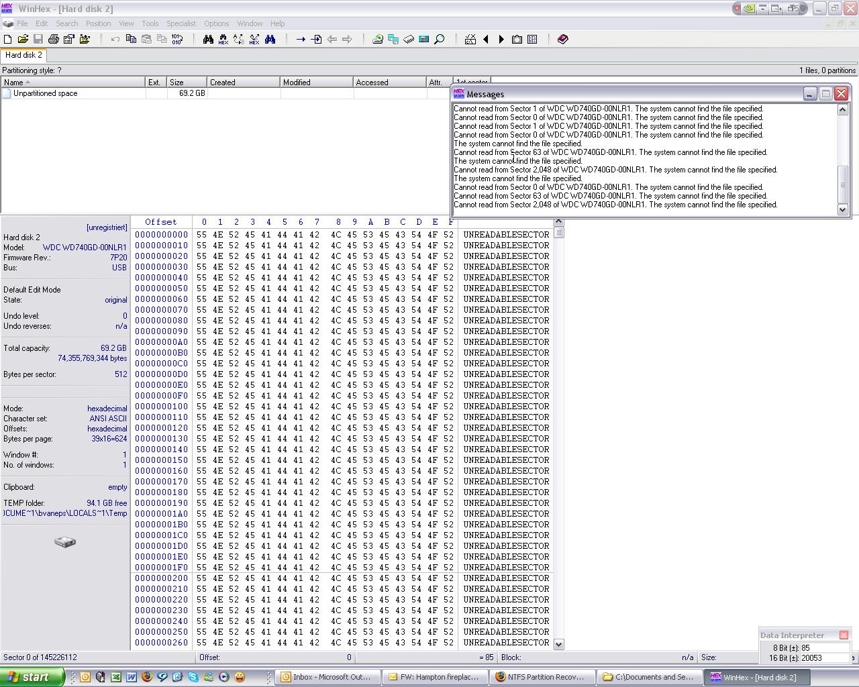This screenshot has width=859, height=687.
Task: Close the Data Interpreter panel
Action: tap(844, 635)
